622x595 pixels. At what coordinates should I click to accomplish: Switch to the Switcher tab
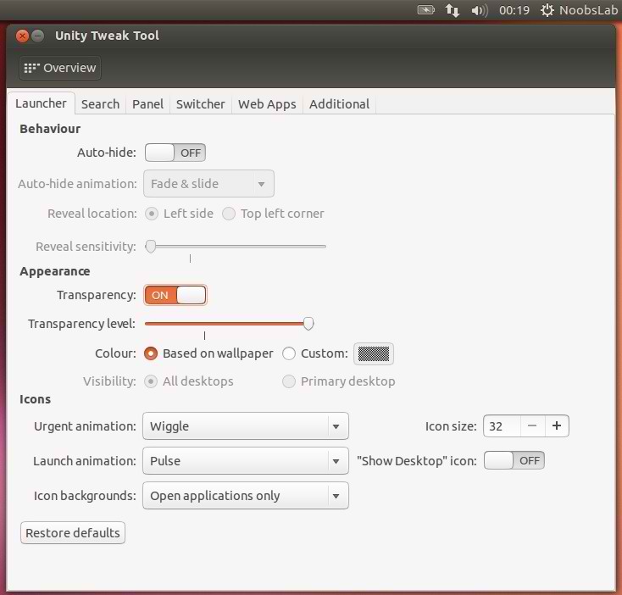pos(200,104)
